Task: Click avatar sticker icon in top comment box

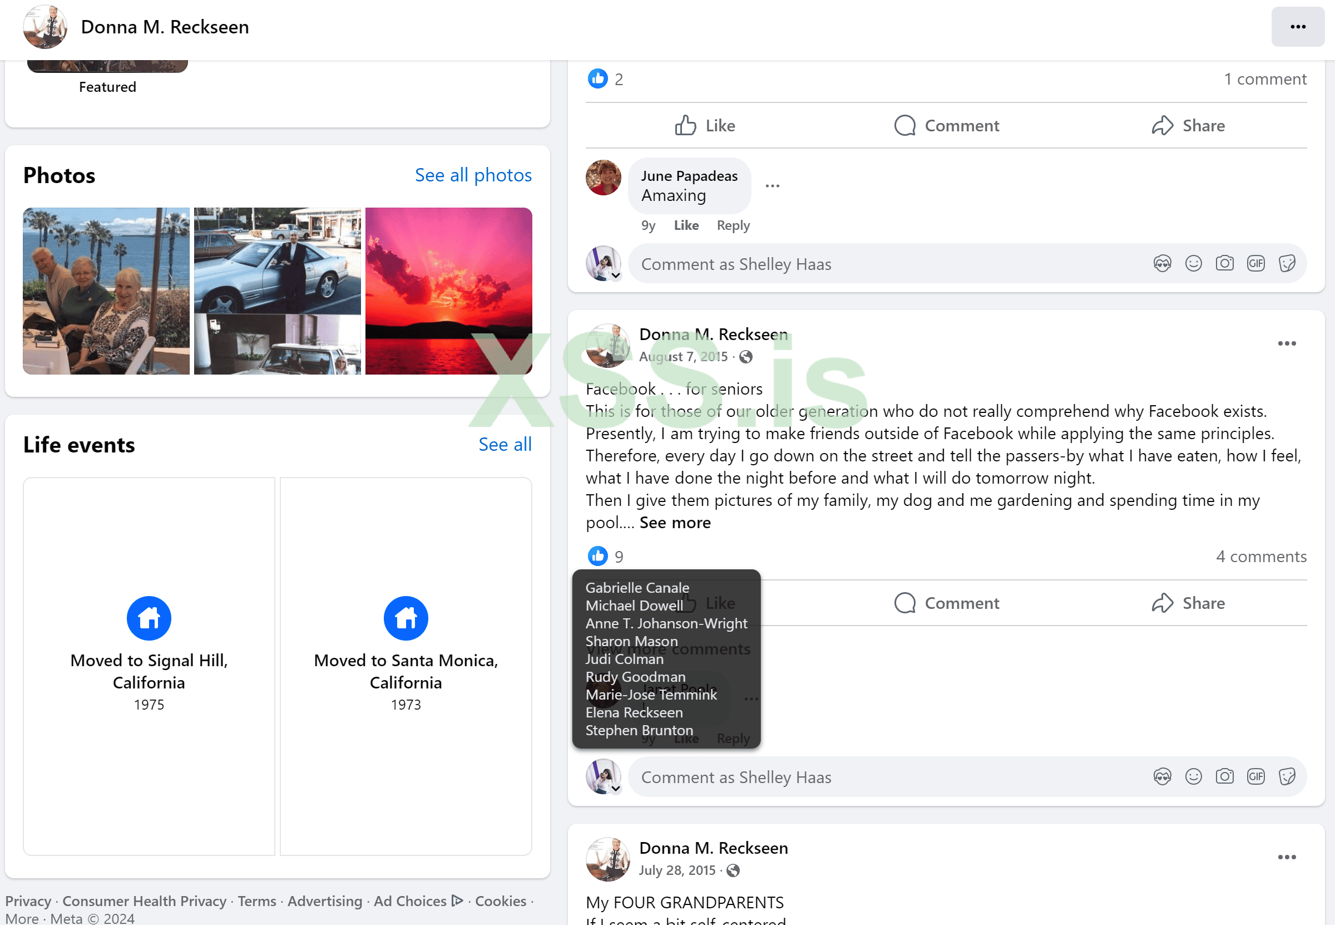Action: click(x=1162, y=264)
